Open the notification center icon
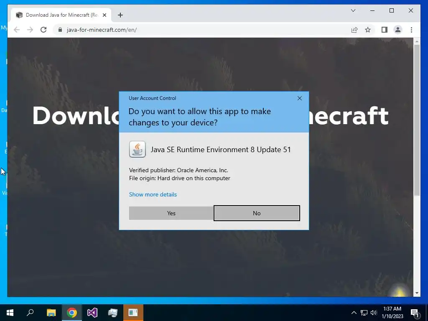The height and width of the screenshot is (321, 428). tap(415, 313)
